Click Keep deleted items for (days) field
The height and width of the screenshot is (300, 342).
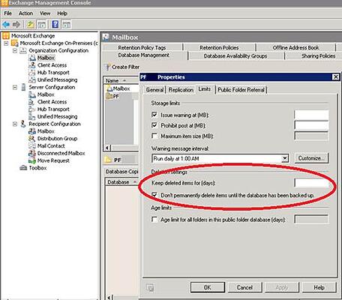pos(312,183)
